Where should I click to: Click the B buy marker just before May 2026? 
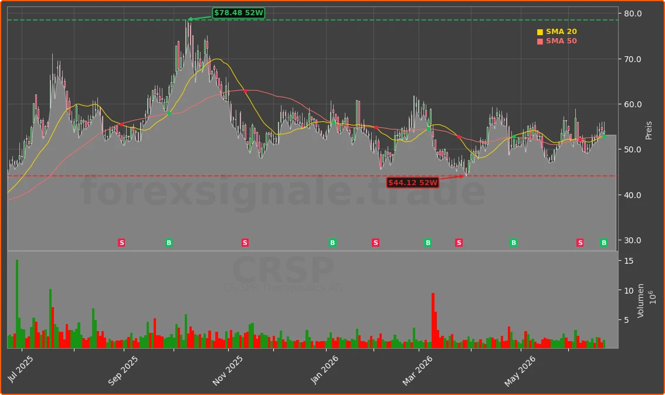pyautogui.click(x=514, y=243)
